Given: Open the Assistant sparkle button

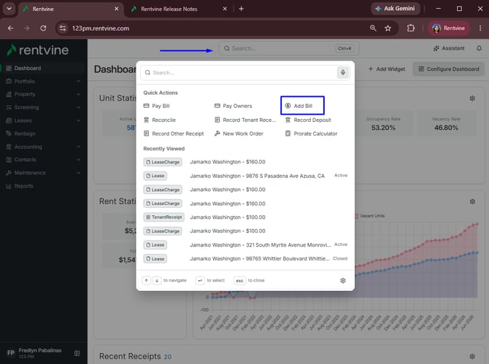Looking at the screenshot, I should 449,48.
